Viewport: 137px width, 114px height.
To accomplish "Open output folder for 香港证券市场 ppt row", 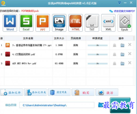I will click(123, 45).
